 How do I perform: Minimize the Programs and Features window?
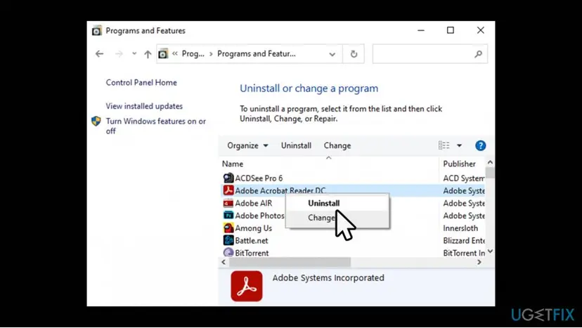[421, 30]
